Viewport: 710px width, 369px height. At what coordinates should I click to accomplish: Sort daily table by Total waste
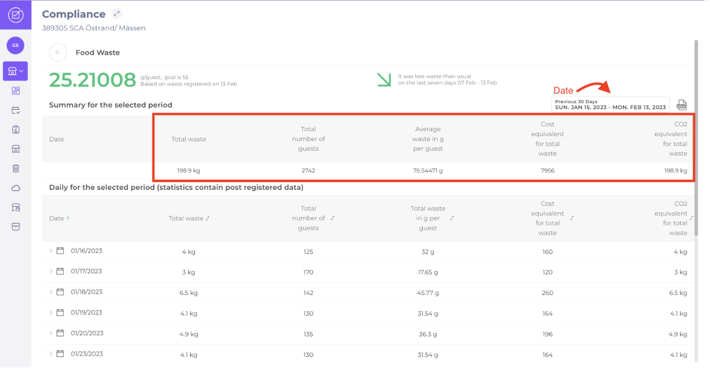(189, 218)
